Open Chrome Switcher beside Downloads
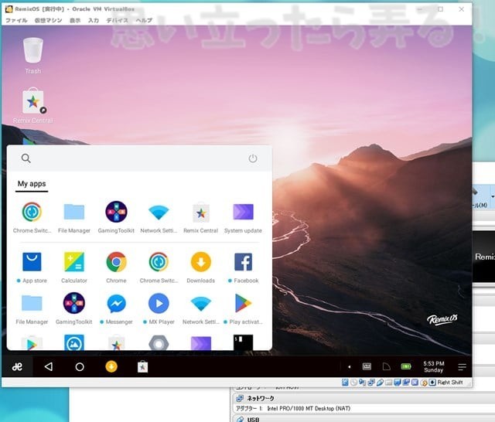 pyautogui.click(x=159, y=267)
